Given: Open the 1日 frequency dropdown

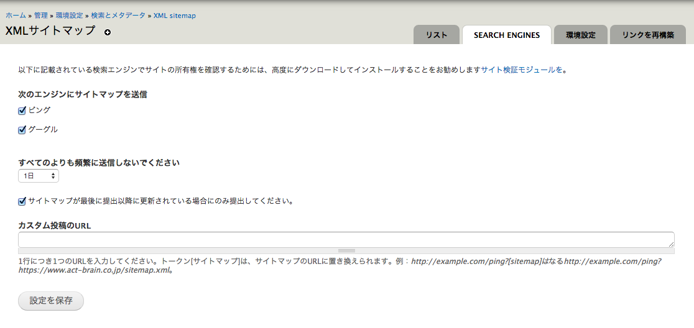Looking at the screenshot, I should point(39,176).
